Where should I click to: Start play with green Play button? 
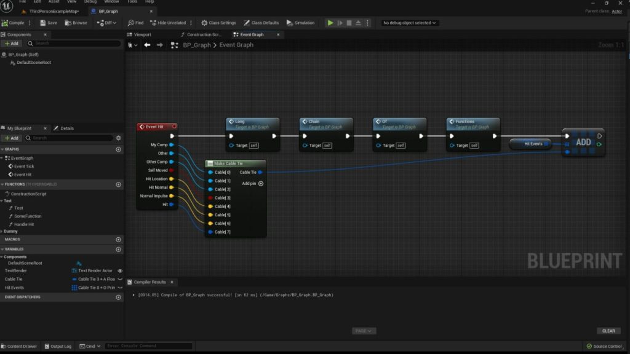[330, 23]
